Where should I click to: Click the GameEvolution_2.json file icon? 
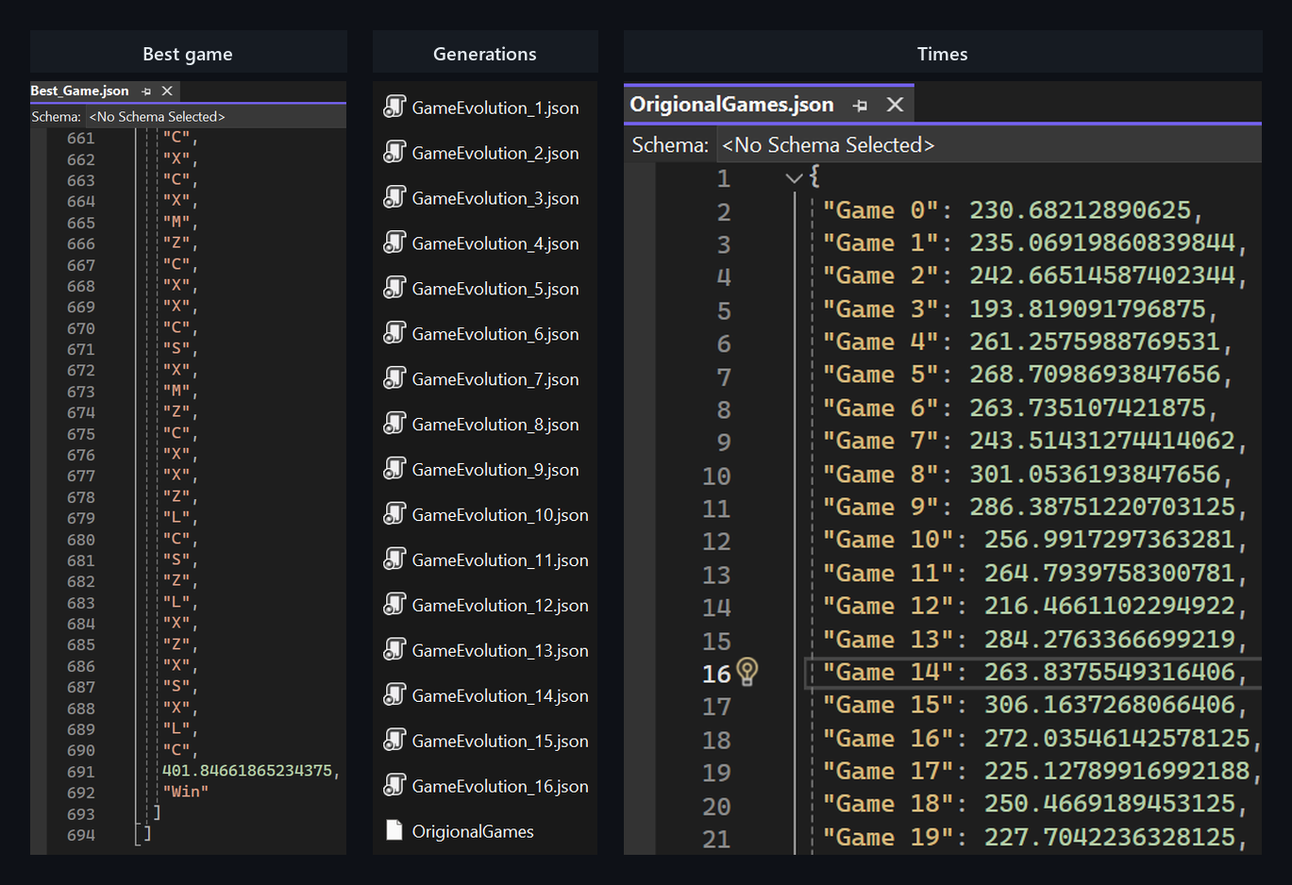coord(394,152)
